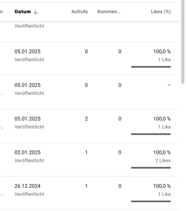Click the Aufrufe value 1 for 26.12.2024
The height and width of the screenshot is (211, 186).
(x=86, y=186)
